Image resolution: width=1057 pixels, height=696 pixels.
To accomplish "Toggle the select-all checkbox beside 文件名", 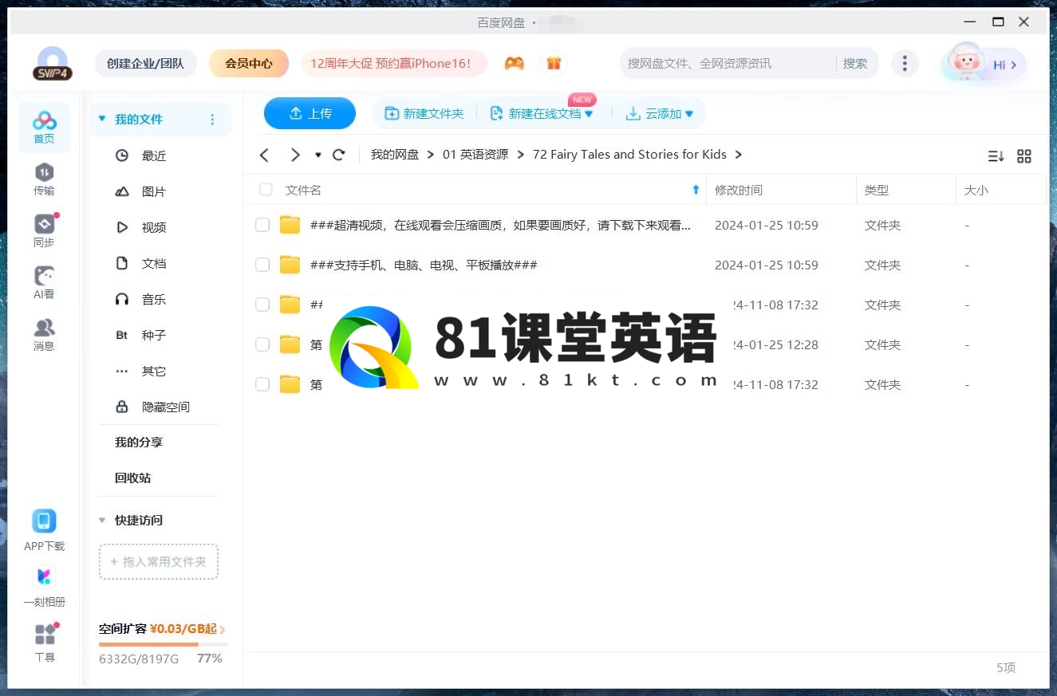I will click(266, 190).
